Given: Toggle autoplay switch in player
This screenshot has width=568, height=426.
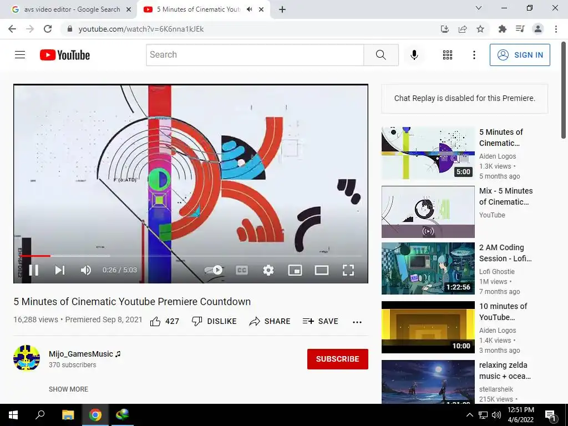Looking at the screenshot, I should click(214, 270).
